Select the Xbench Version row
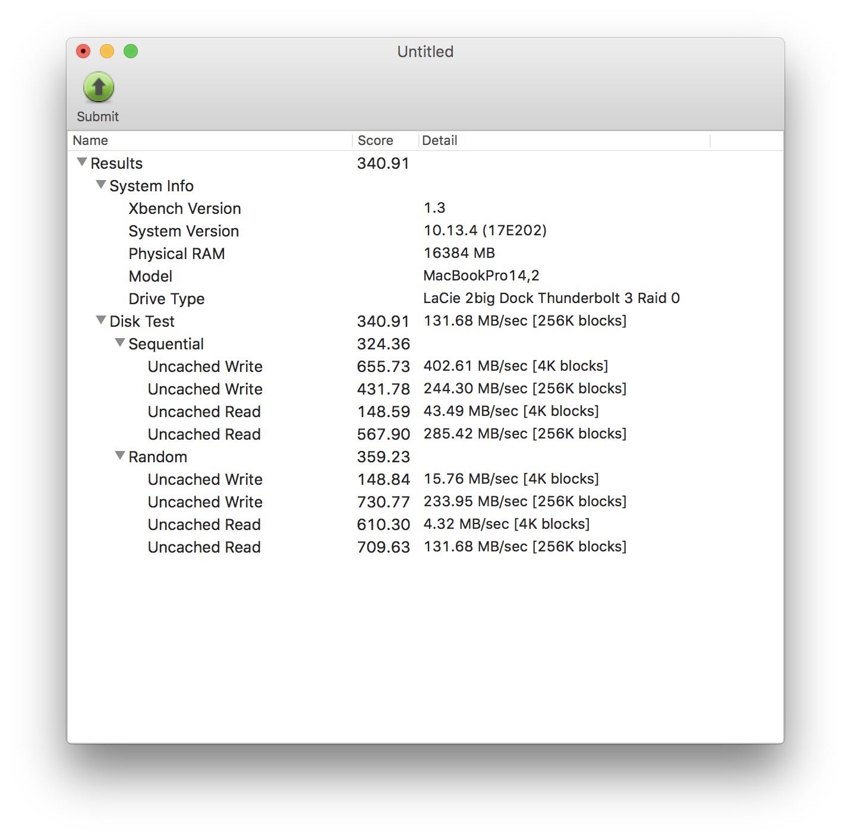The height and width of the screenshot is (839, 851). 185,209
